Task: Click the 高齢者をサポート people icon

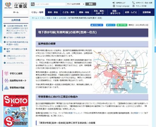Action: [6, 81]
